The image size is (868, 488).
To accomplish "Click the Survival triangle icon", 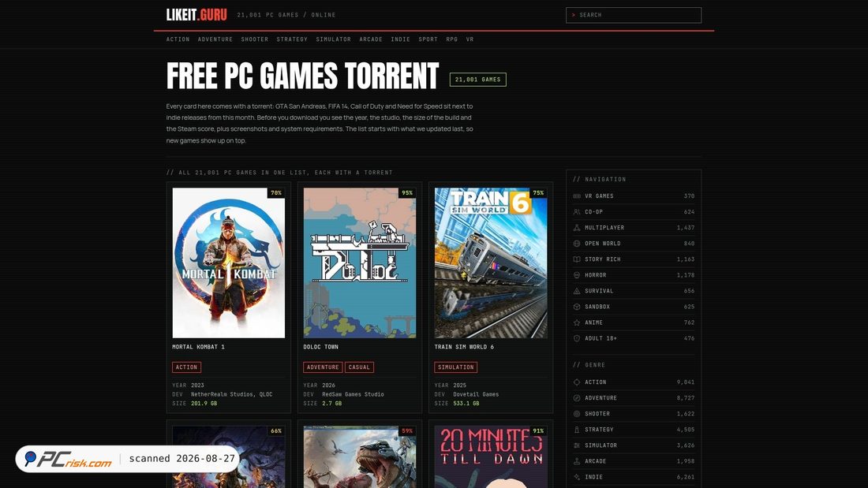I will click(576, 290).
